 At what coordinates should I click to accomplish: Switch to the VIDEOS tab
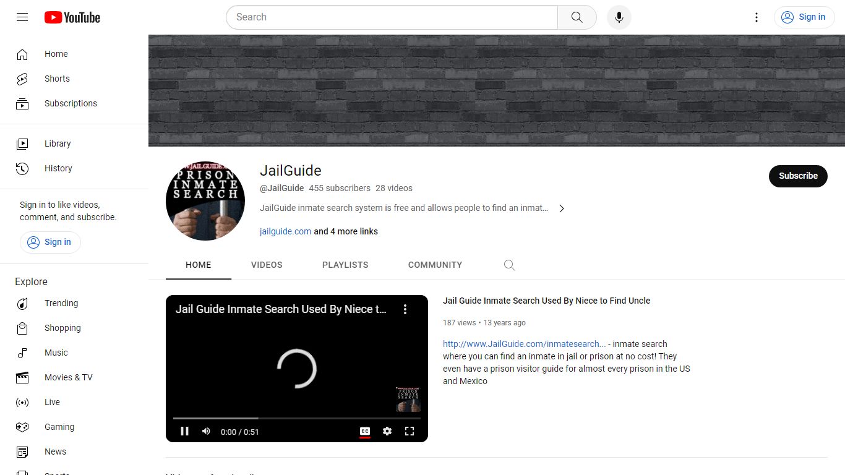[267, 265]
